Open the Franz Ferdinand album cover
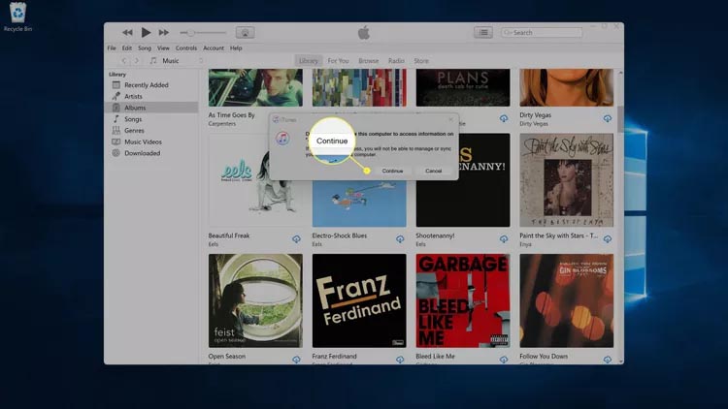 pos(359,300)
